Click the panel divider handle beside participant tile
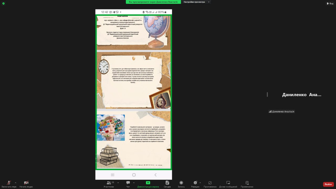Screen dimensions: 336x189 coord(267,94)
